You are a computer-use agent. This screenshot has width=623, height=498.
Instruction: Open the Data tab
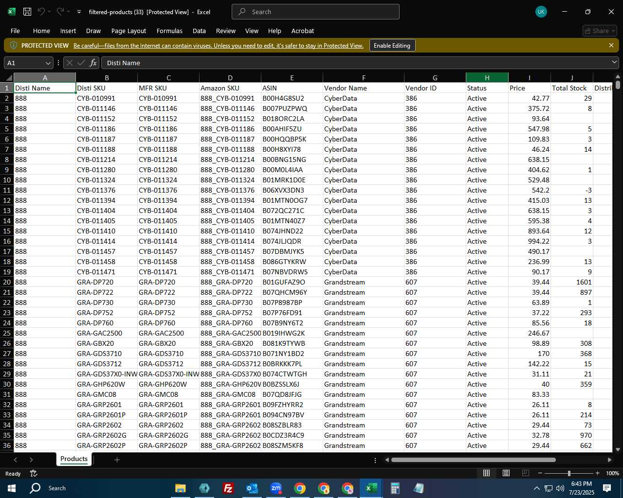point(199,31)
